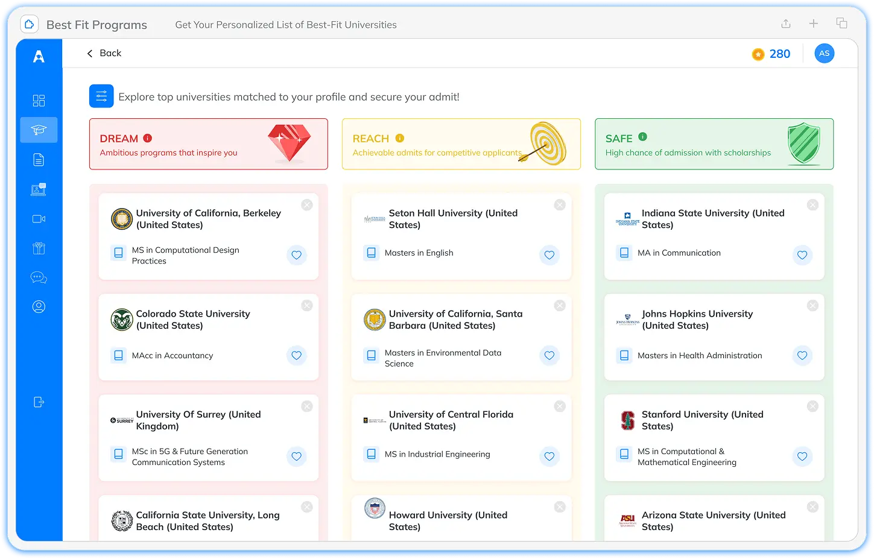The width and height of the screenshot is (874, 559).
Task: Open the rewards gift icon in sidebar
Action: tap(39, 248)
